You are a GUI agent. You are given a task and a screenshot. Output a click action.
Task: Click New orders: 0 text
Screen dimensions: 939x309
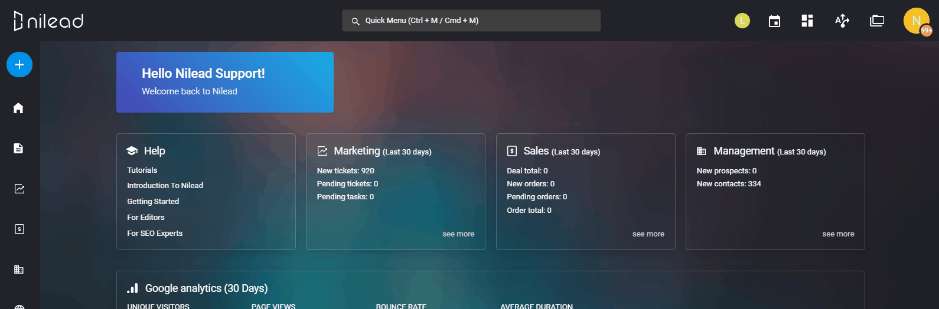(x=531, y=183)
